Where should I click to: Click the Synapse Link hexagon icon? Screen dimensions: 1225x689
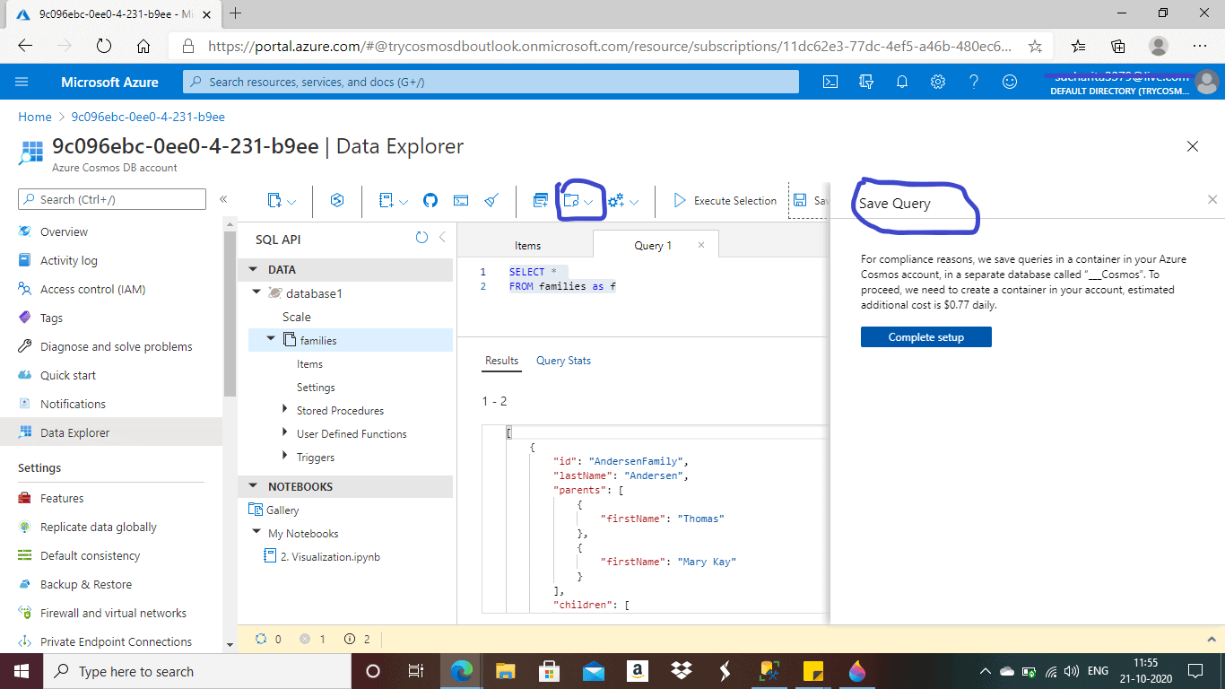click(x=337, y=201)
